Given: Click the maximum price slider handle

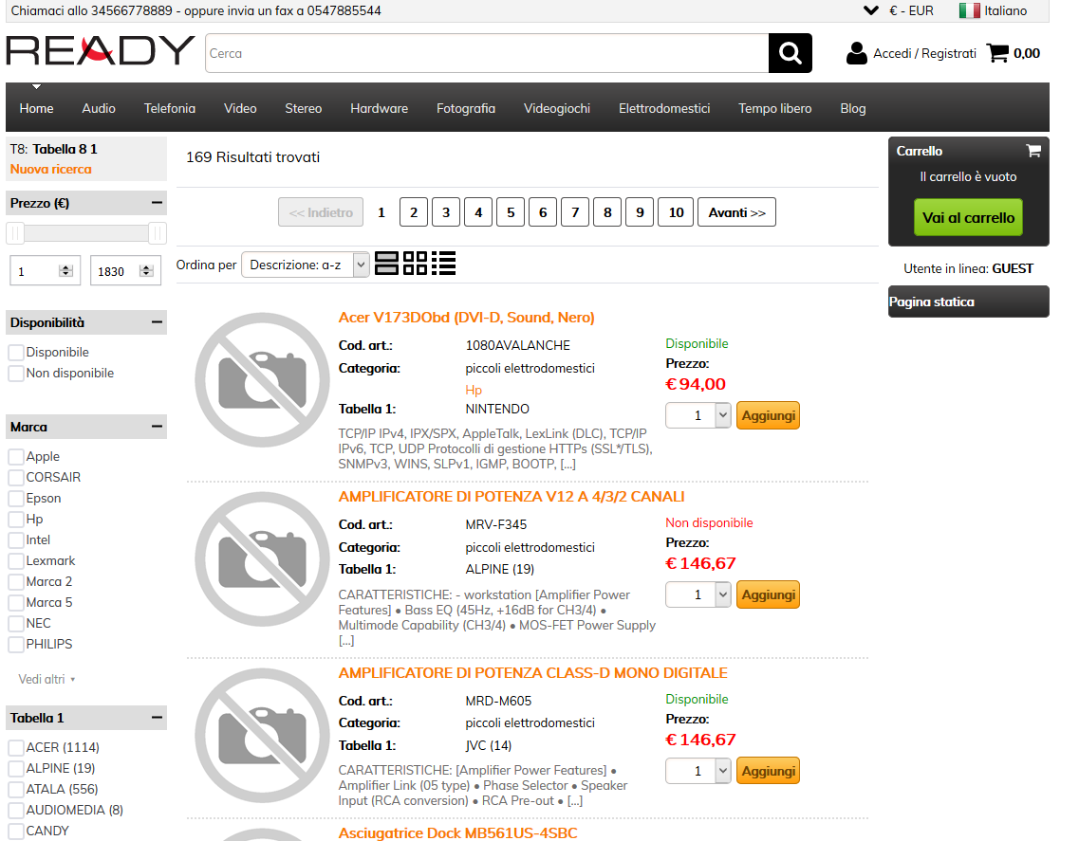Looking at the screenshot, I should click(x=158, y=233).
